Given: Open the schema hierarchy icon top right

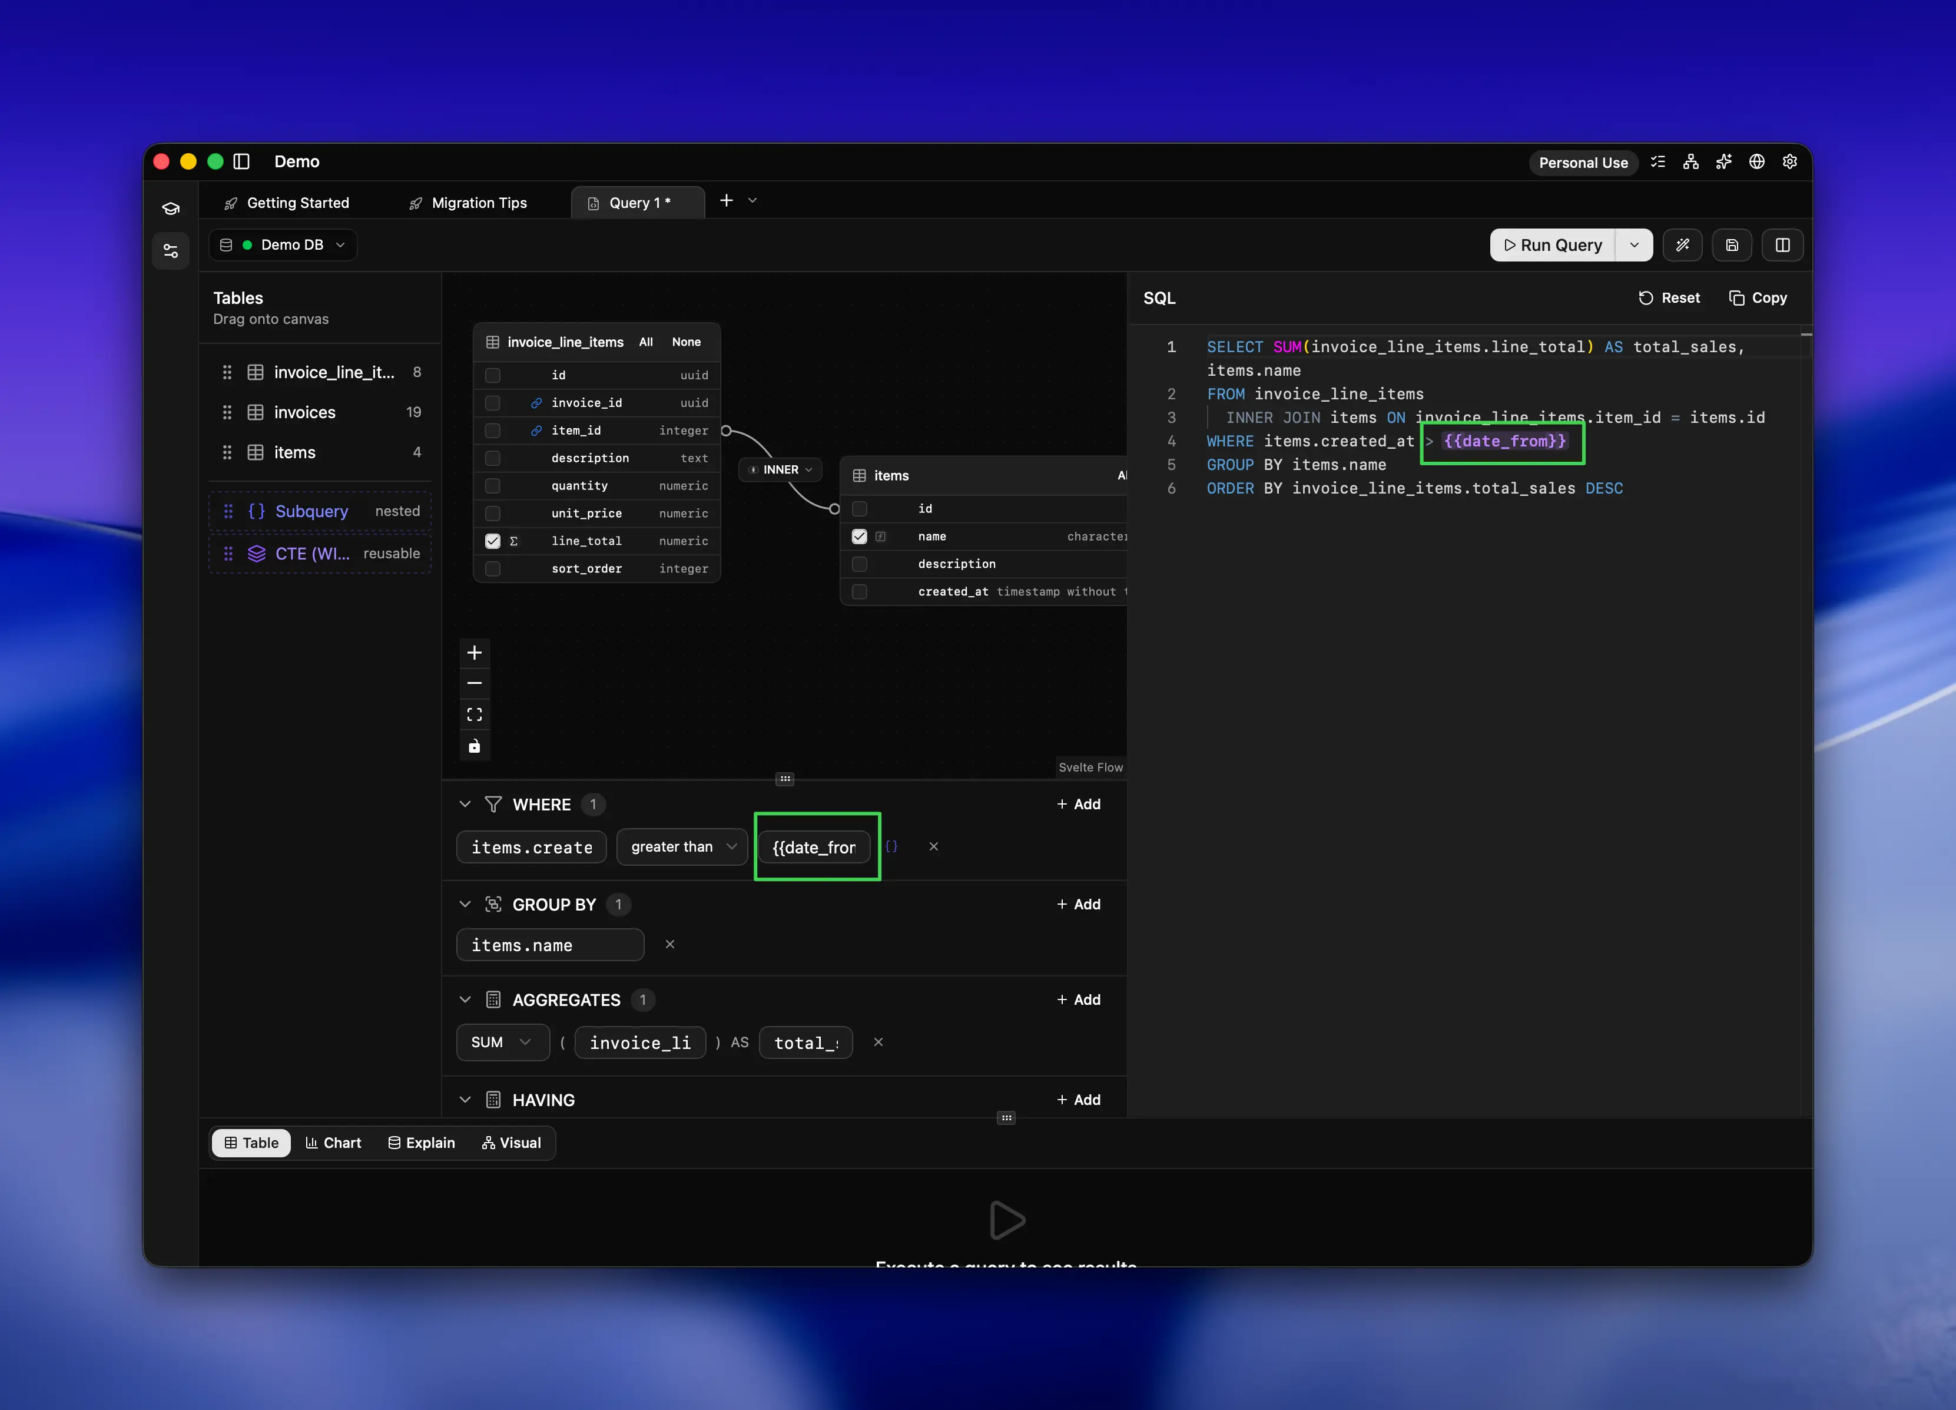Looking at the screenshot, I should click(x=1690, y=161).
